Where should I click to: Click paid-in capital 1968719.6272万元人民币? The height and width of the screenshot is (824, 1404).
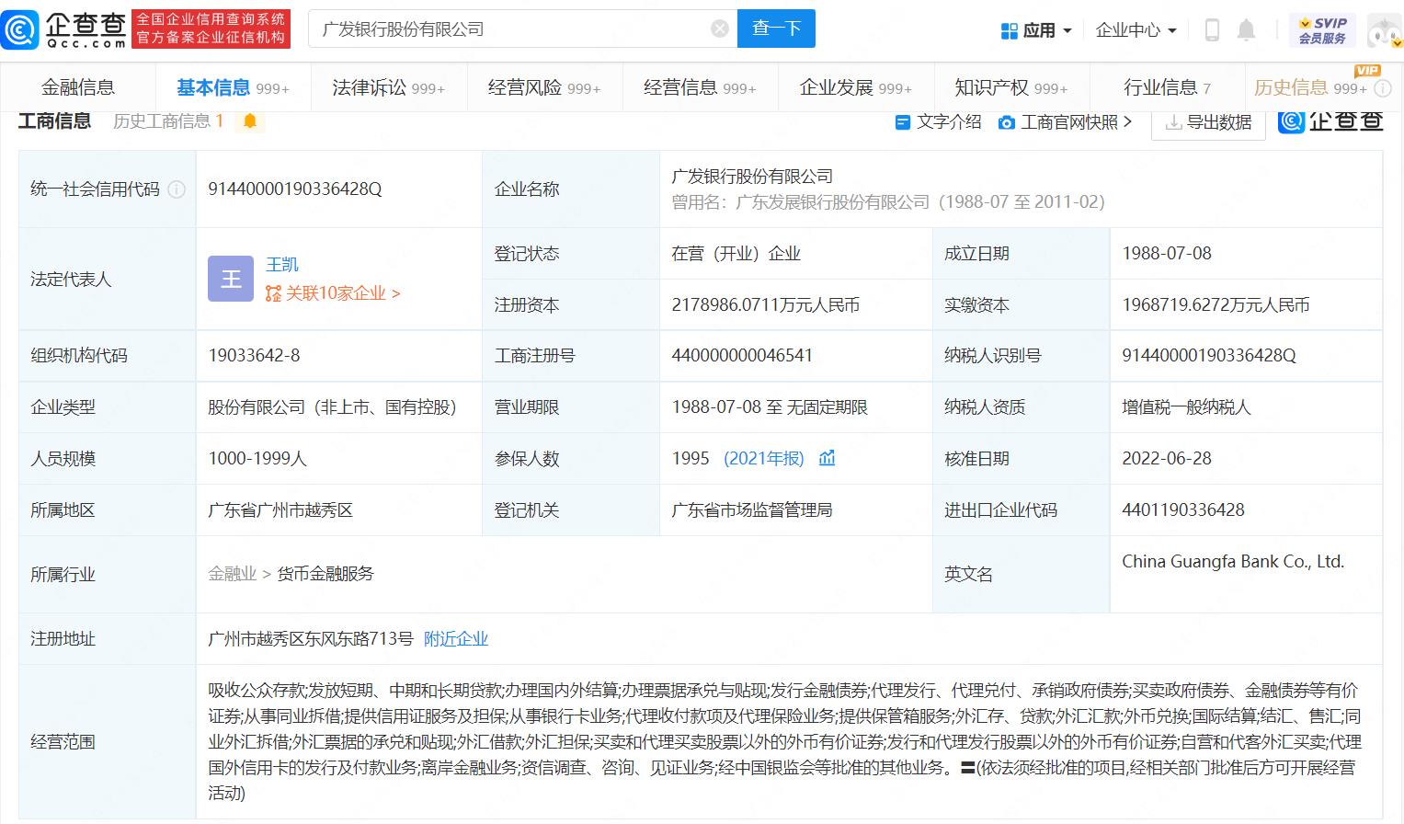click(x=1216, y=305)
